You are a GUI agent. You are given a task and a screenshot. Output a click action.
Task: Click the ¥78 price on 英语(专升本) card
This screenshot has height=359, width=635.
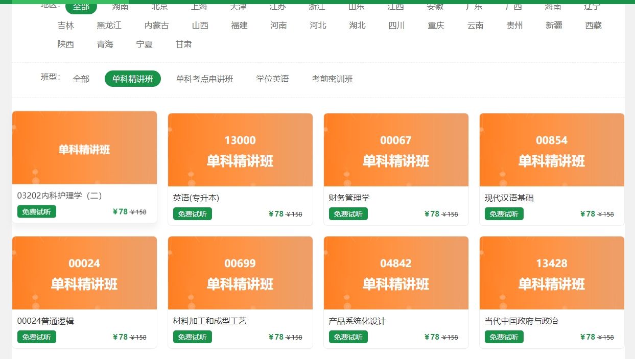coord(276,214)
